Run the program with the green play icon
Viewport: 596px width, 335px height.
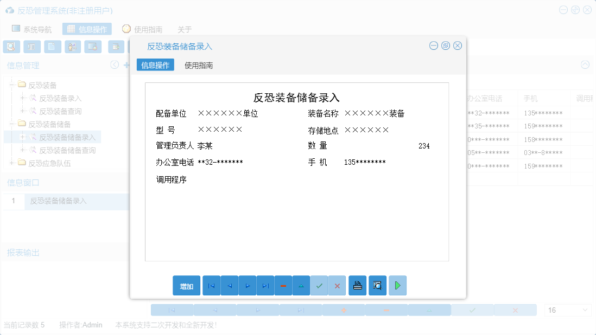coord(397,286)
